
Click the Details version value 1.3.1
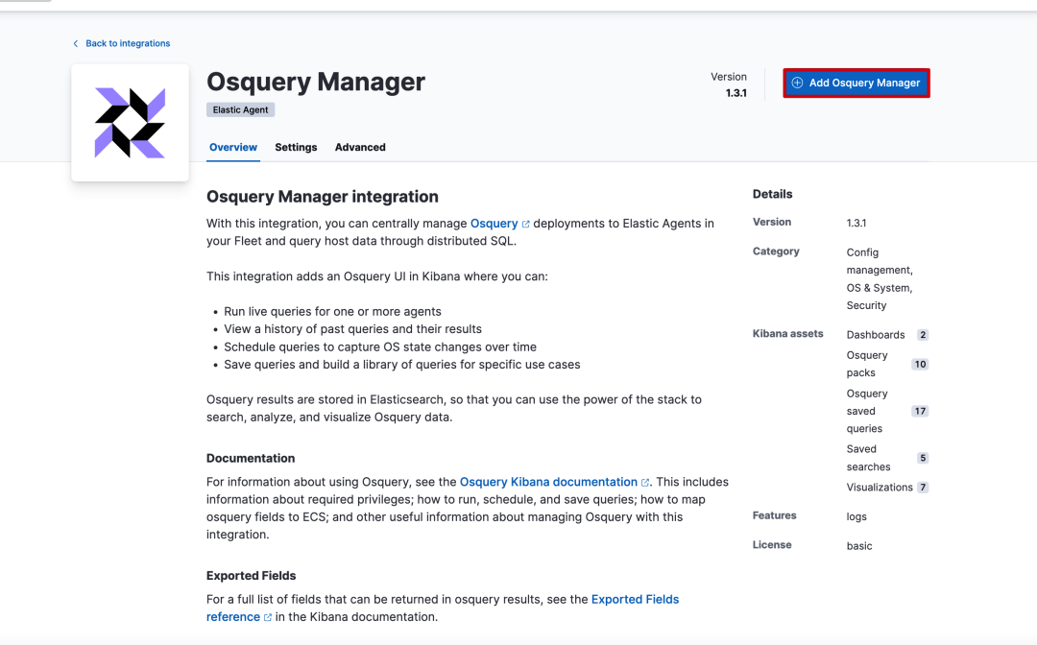[x=856, y=223]
